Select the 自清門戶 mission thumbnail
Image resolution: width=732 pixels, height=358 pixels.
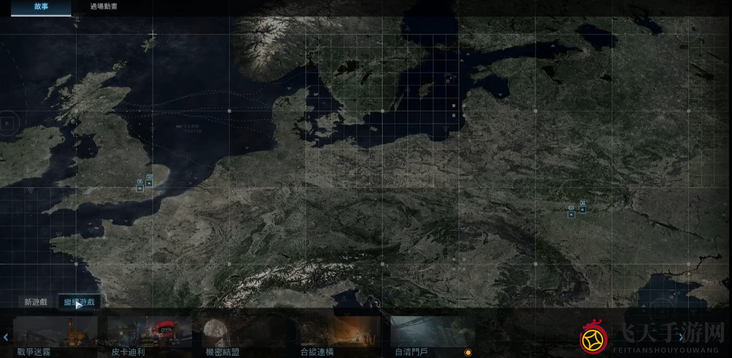(432, 332)
